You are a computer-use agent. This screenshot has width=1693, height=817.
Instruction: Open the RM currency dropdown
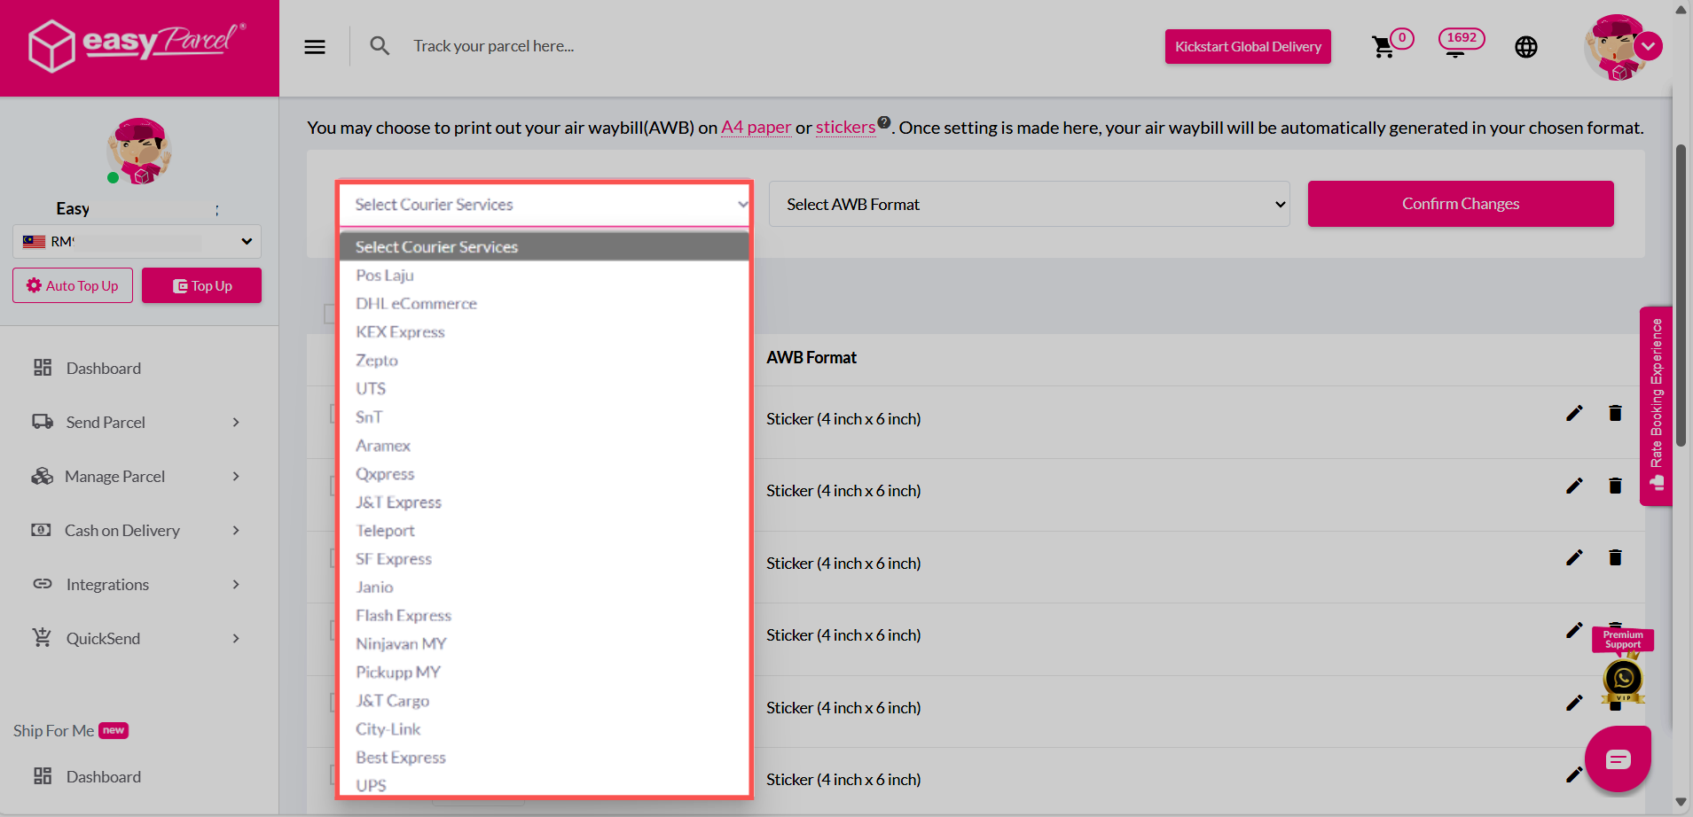[137, 241]
